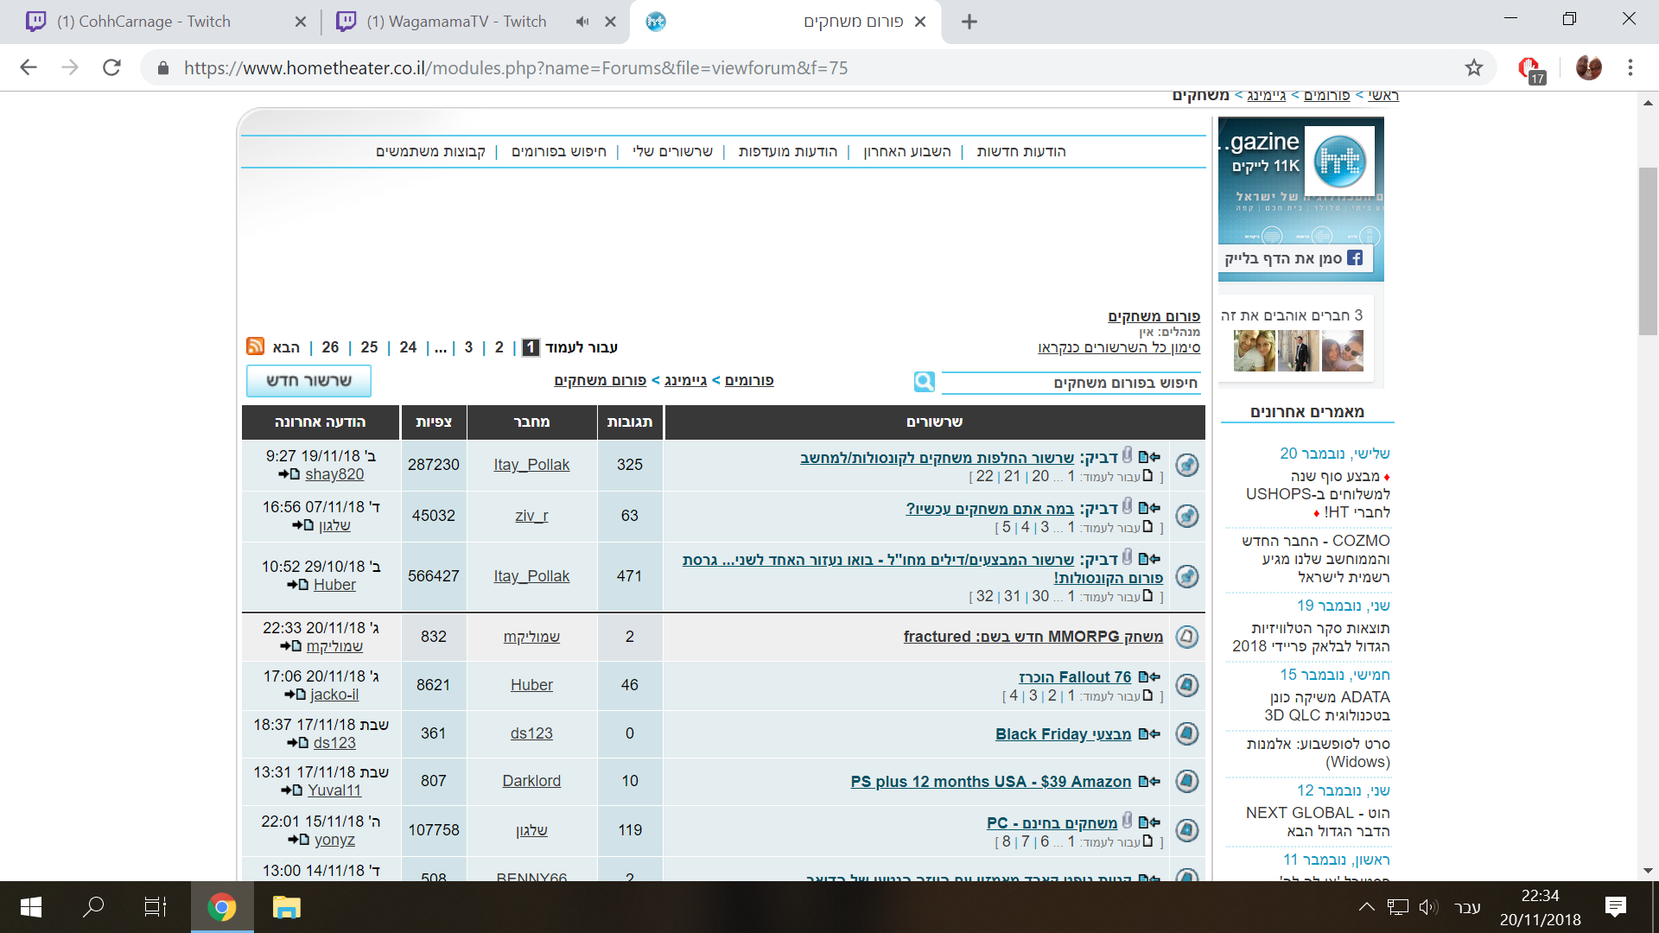1659x933 pixels.
Task: Reload the page with refresh icon
Action: (111, 67)
